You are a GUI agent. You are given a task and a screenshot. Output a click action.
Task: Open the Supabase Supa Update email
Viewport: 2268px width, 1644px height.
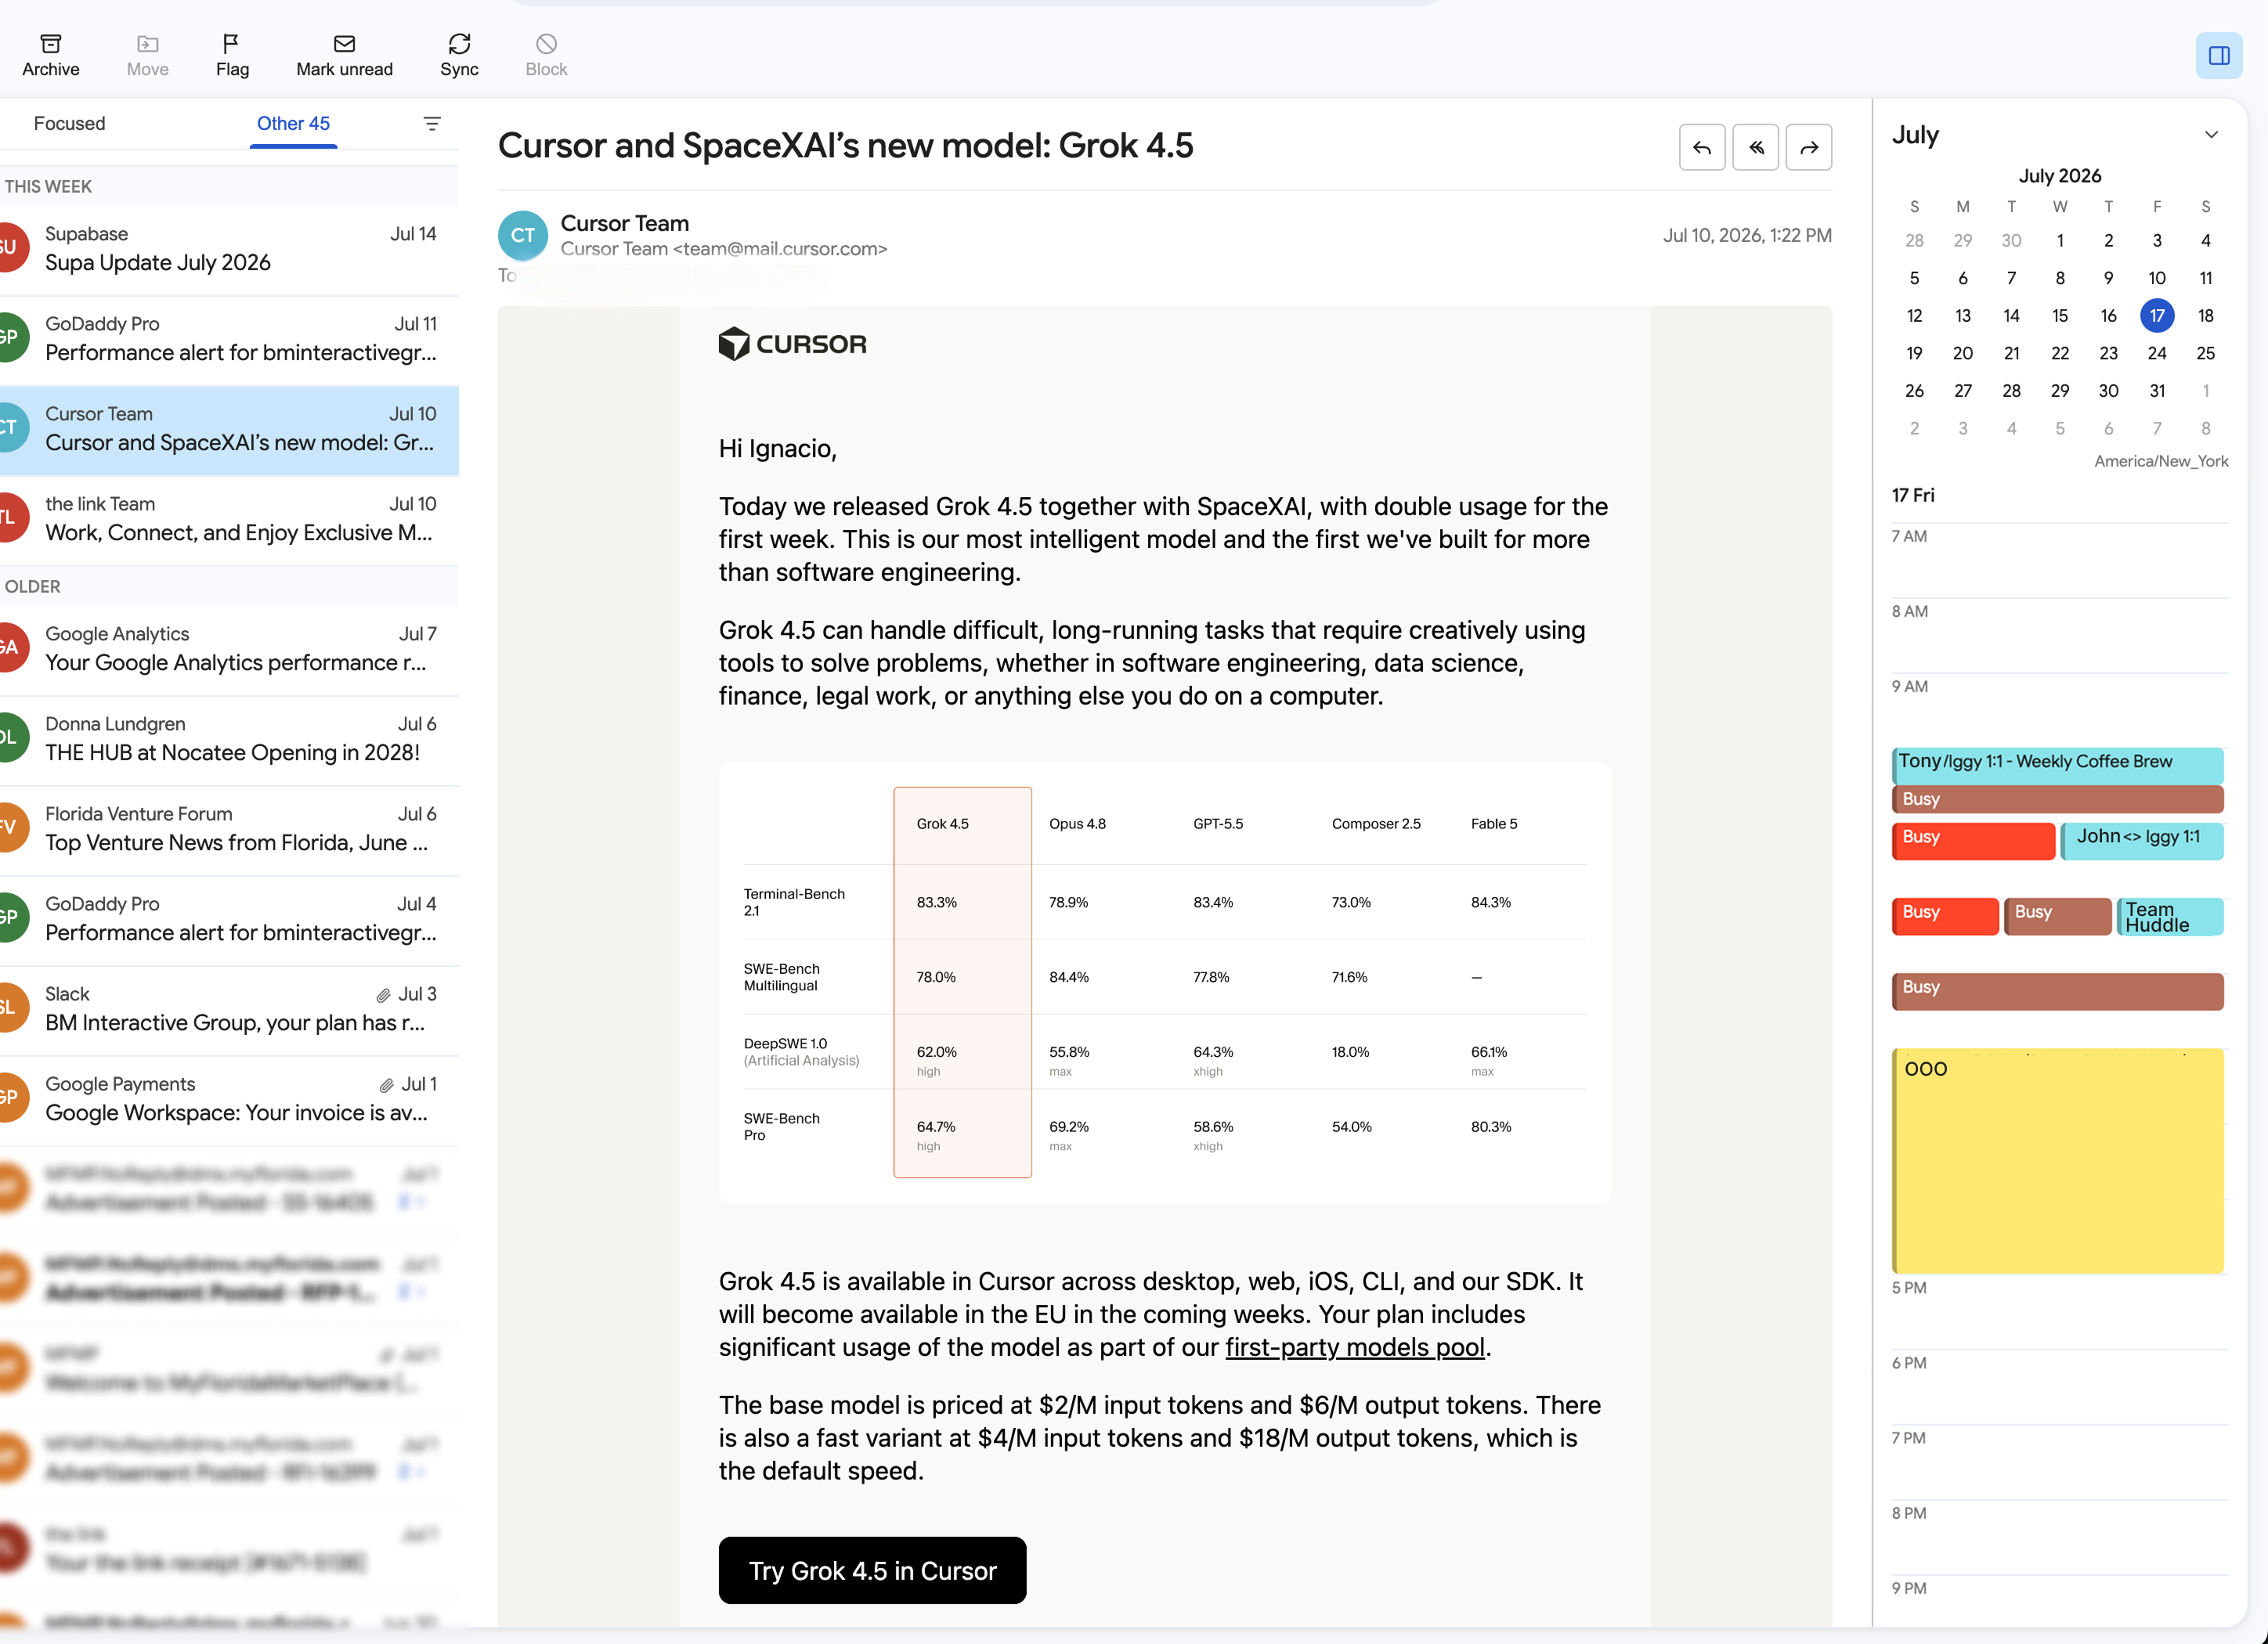(229, 250)
